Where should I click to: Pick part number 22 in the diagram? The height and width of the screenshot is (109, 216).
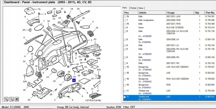coord(29,100)
